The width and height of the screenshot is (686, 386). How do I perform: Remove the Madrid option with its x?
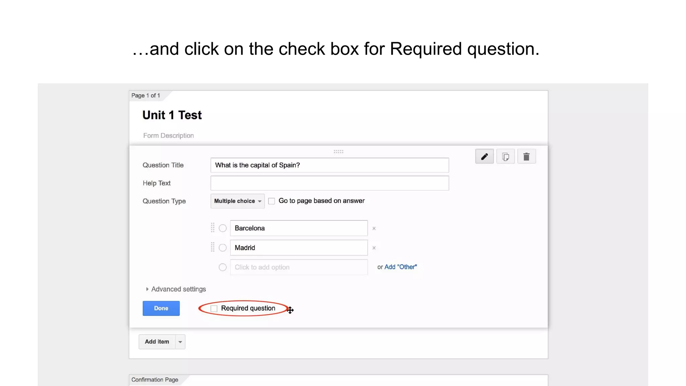coord(374,248)
